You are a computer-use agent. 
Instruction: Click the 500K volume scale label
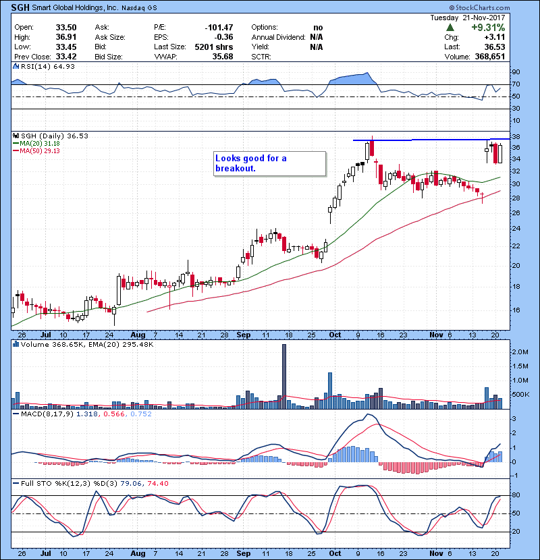pos(520,395)
